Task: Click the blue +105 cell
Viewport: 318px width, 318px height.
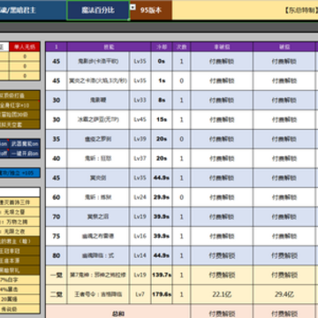Action: coord(19,173)
